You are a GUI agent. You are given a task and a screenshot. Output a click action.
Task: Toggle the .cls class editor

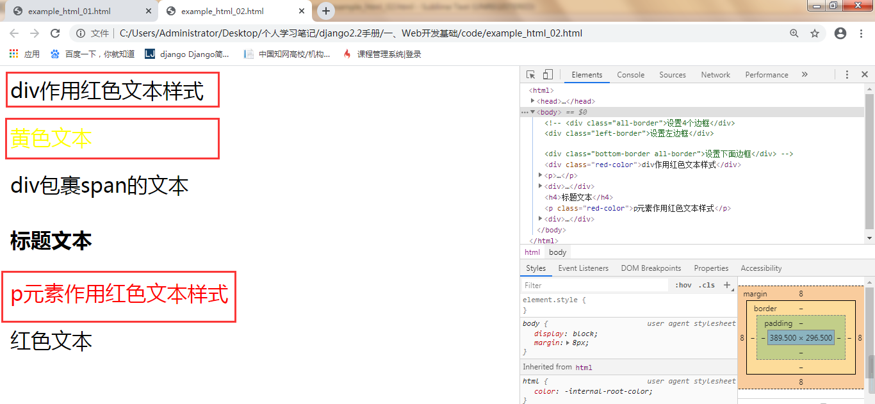[707, 286]
